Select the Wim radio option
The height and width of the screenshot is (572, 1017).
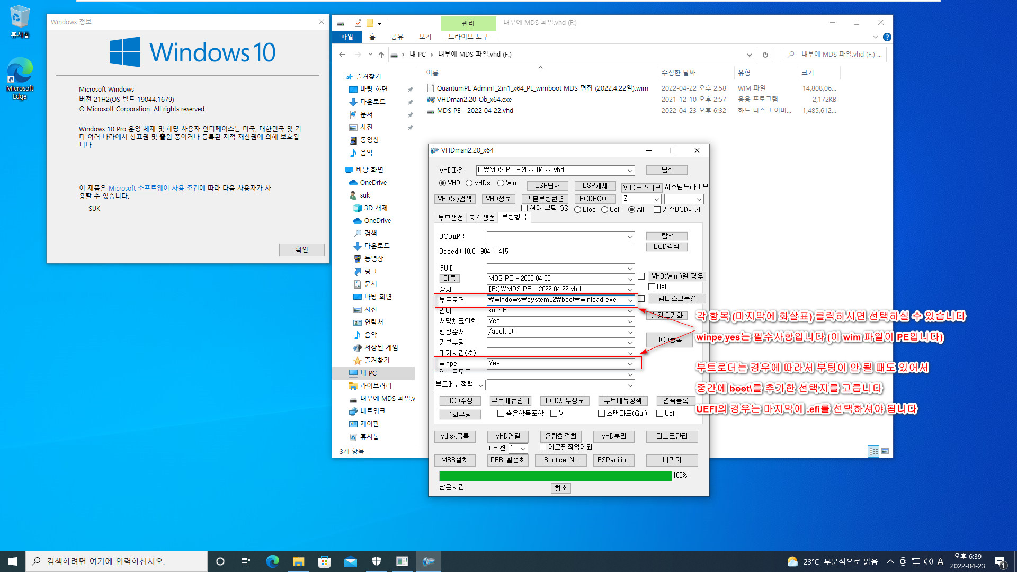501,183
